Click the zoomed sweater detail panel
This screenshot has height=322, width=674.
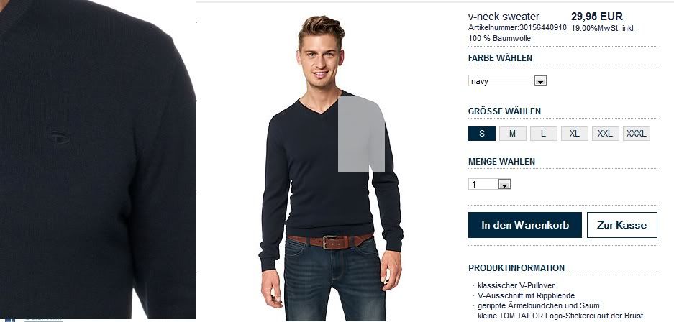98,159
